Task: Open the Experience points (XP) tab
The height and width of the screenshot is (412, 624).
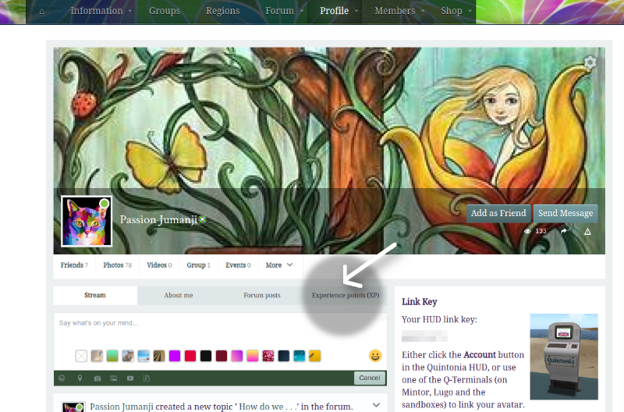Action: tap(345, 295)
